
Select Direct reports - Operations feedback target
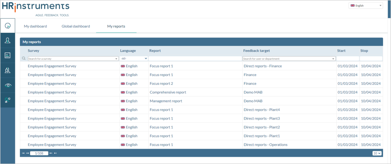point(266,145)
